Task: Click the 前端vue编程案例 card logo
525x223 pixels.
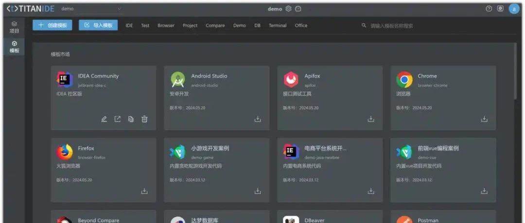Action: (x=404, y=152)
